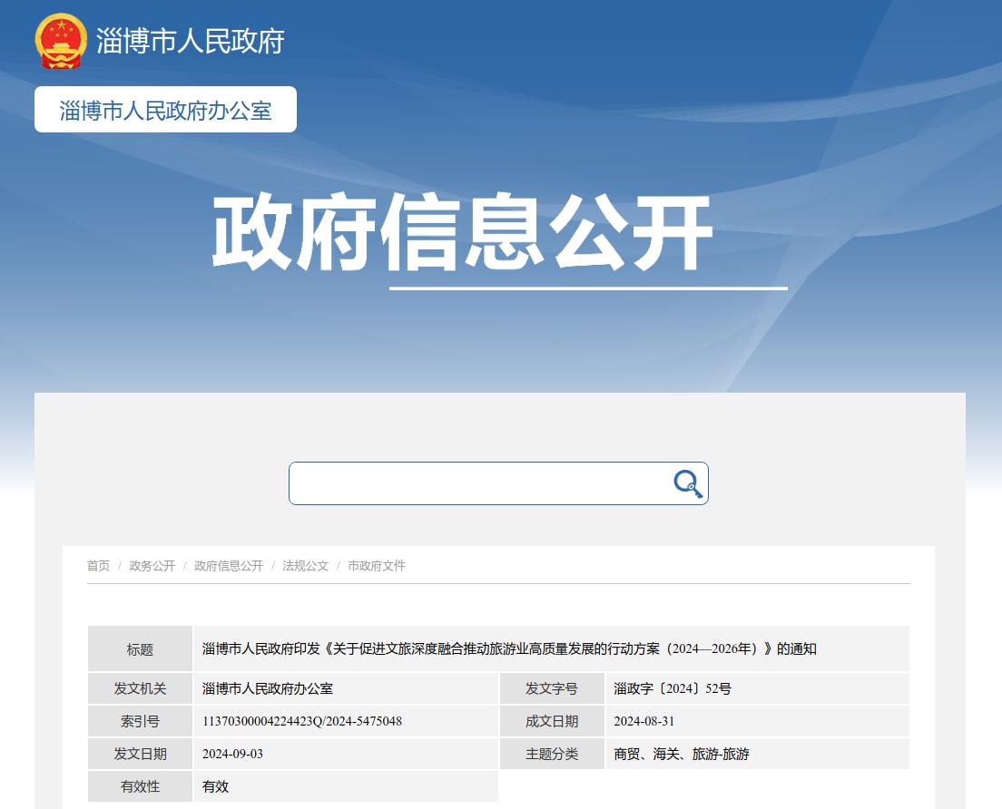Select index number 11370300004224423Q/2024-5475048
This screenshot has width=1002, height=809.
click(x=302, y=721)
